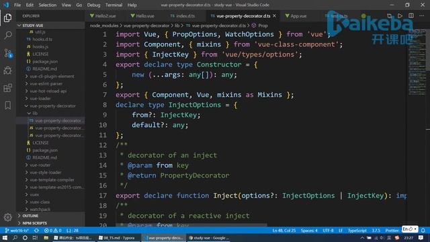430x242 pixels.
Task: Click the Open Changes icon in editor toolbar
Action: tap(390, 16)
